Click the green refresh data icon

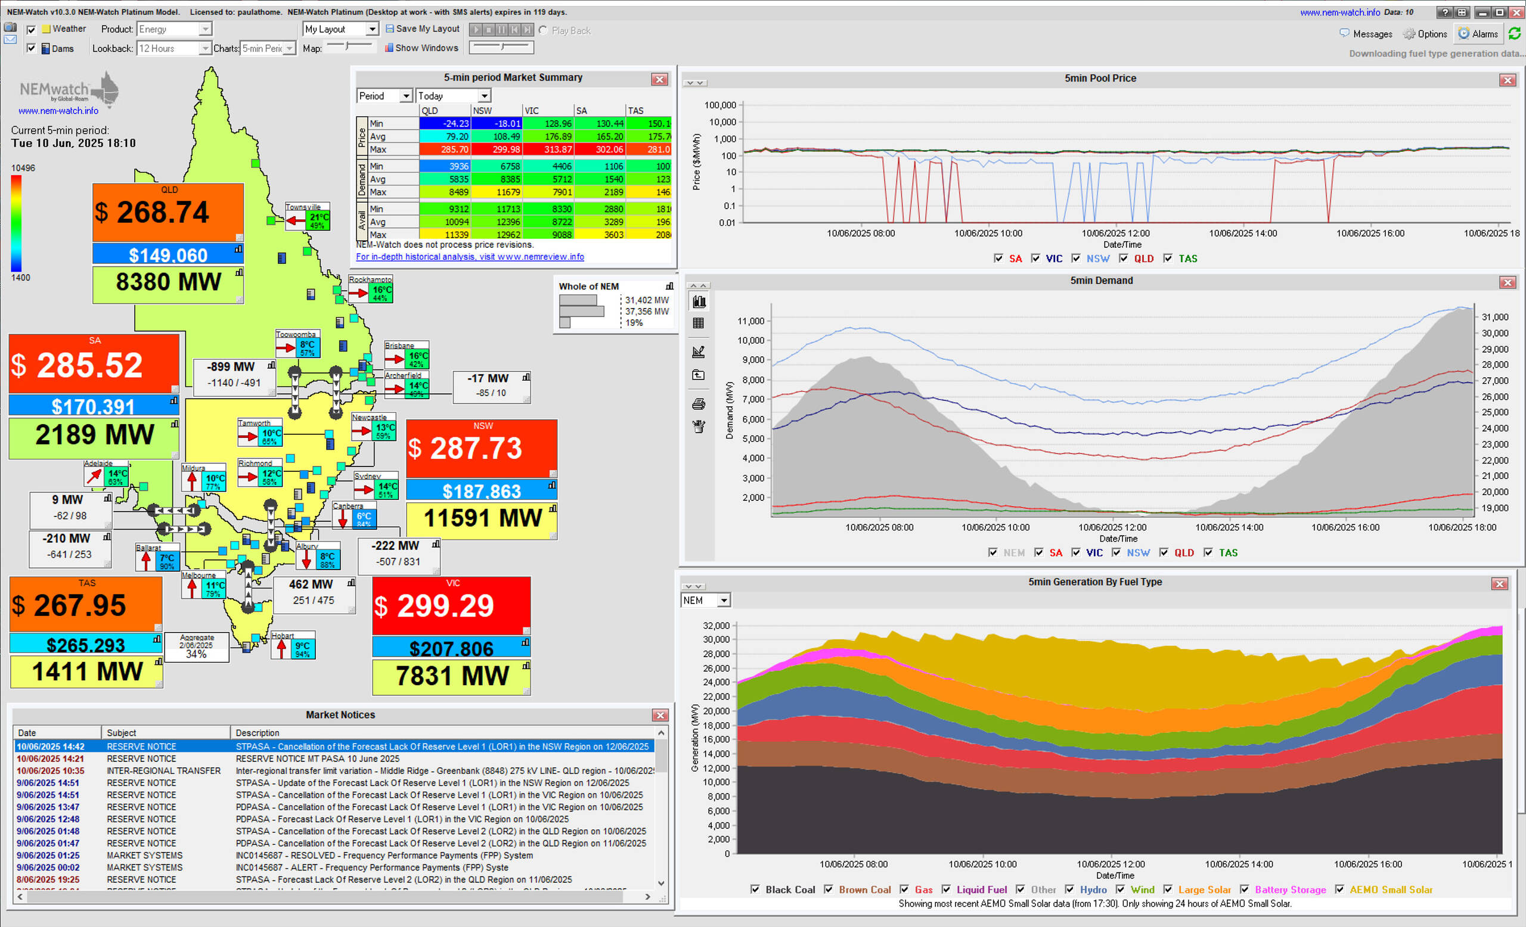click(x=1515, y=33)
